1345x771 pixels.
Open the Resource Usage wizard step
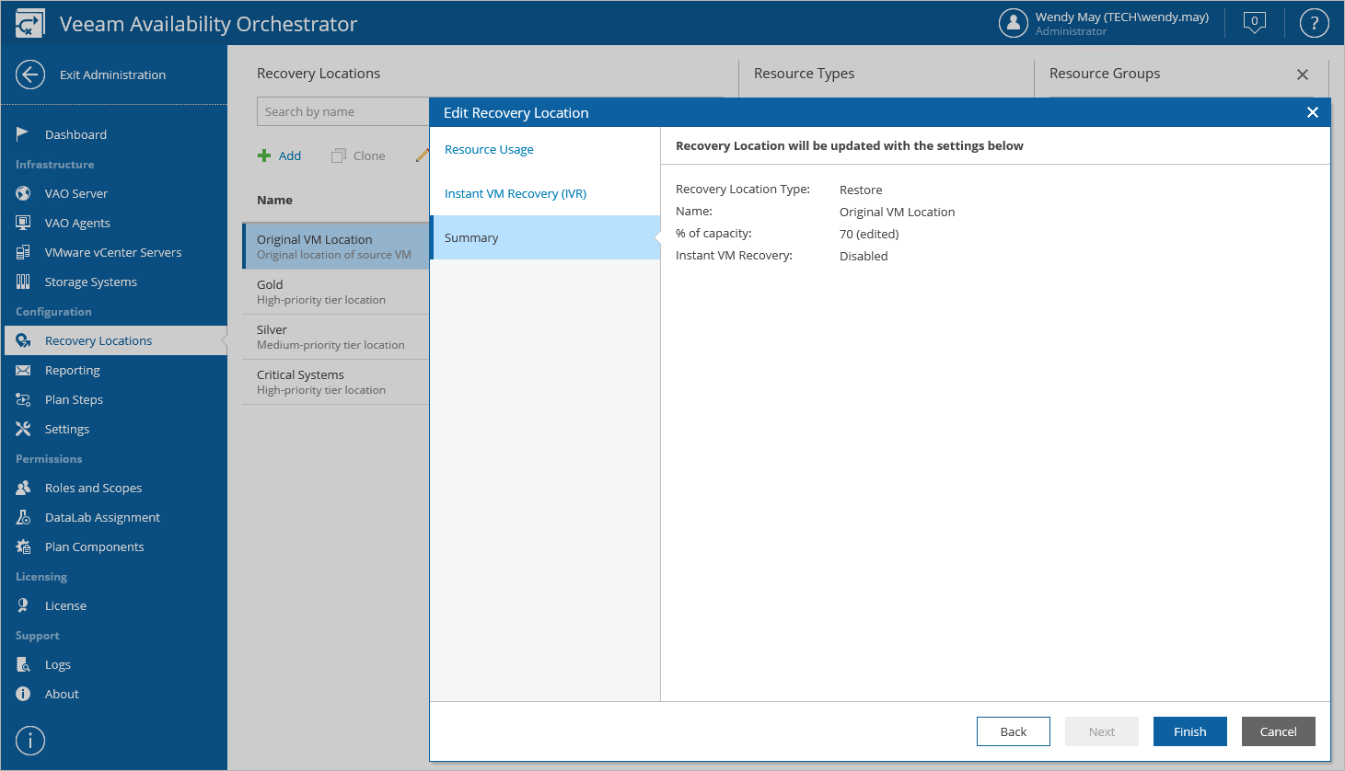[x=489, y=149]
